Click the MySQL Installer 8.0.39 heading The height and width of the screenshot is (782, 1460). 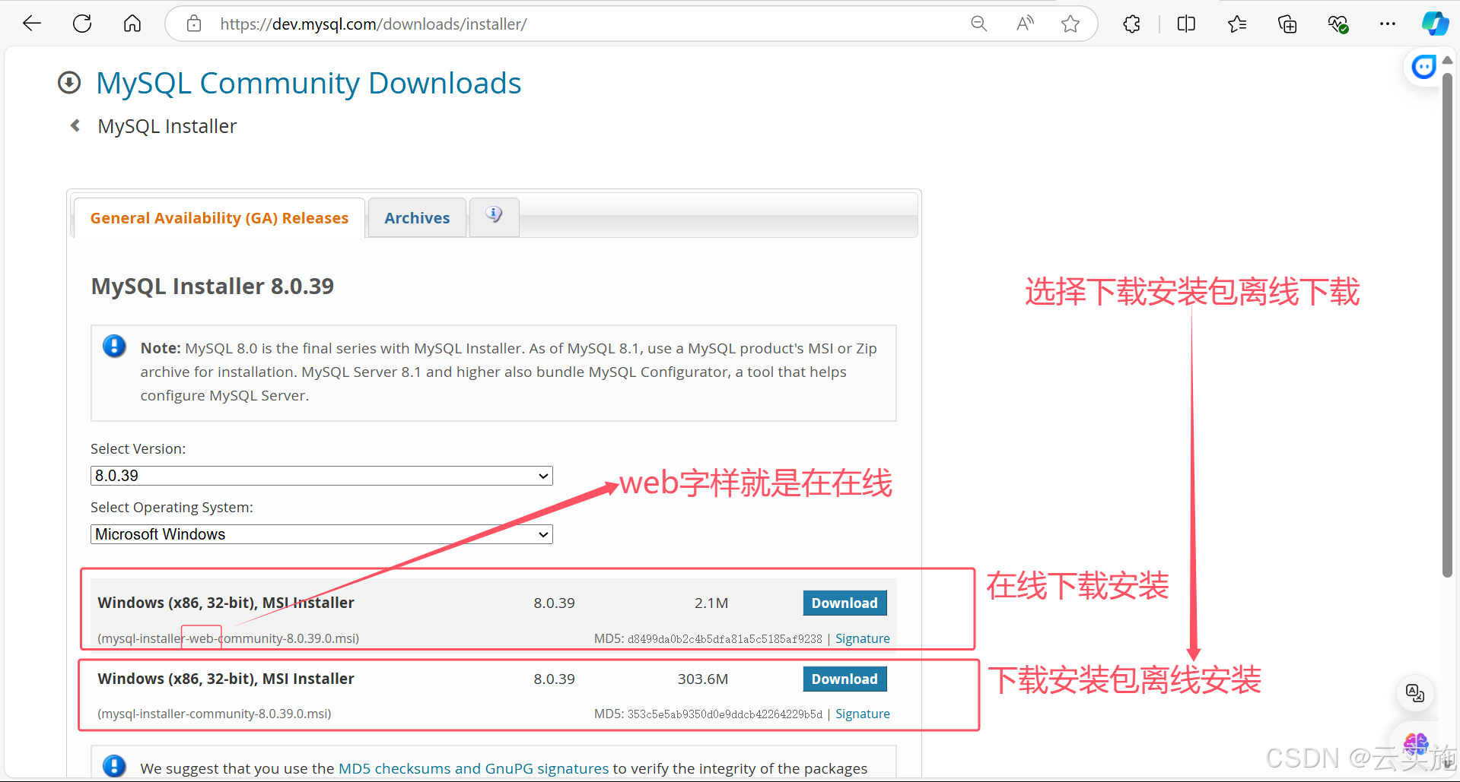[x=212, y=287]
